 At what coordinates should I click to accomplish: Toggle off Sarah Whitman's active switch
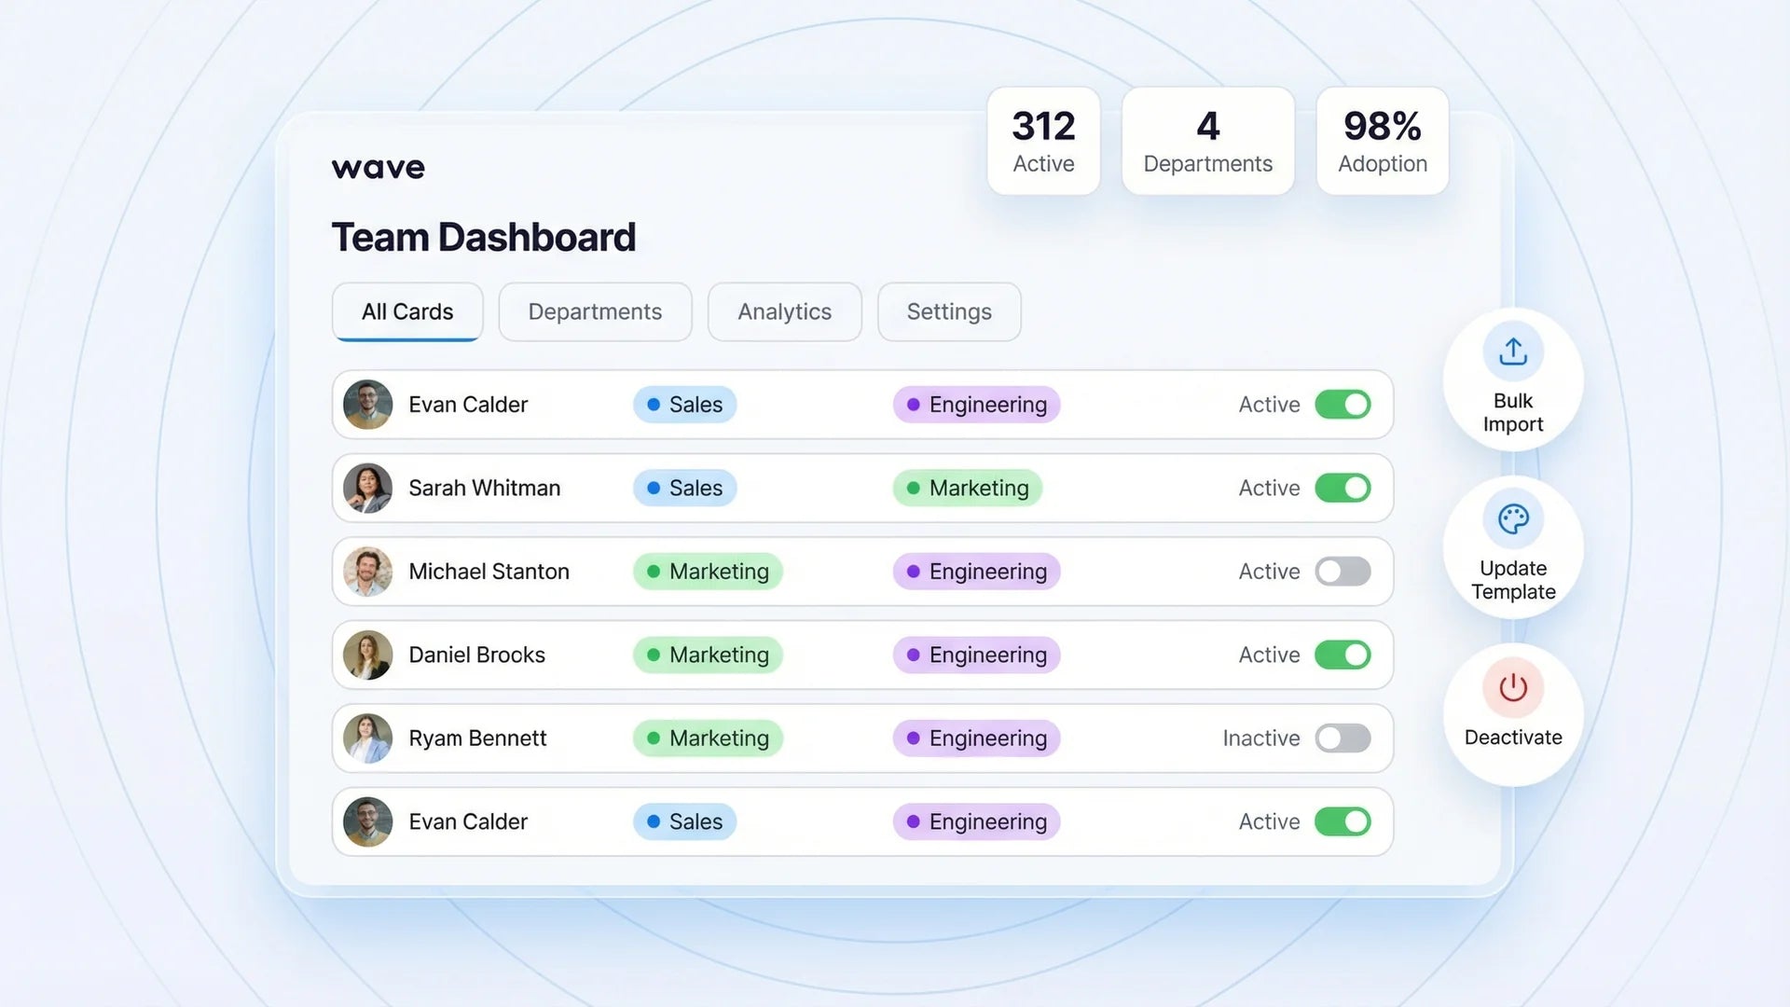(1342, 488)
